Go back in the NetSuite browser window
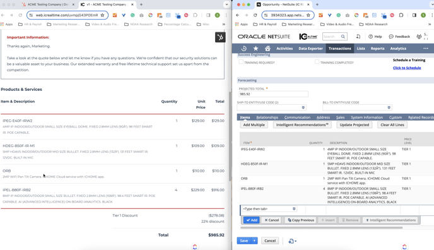434x250 pixels. (x=237, y=15)
